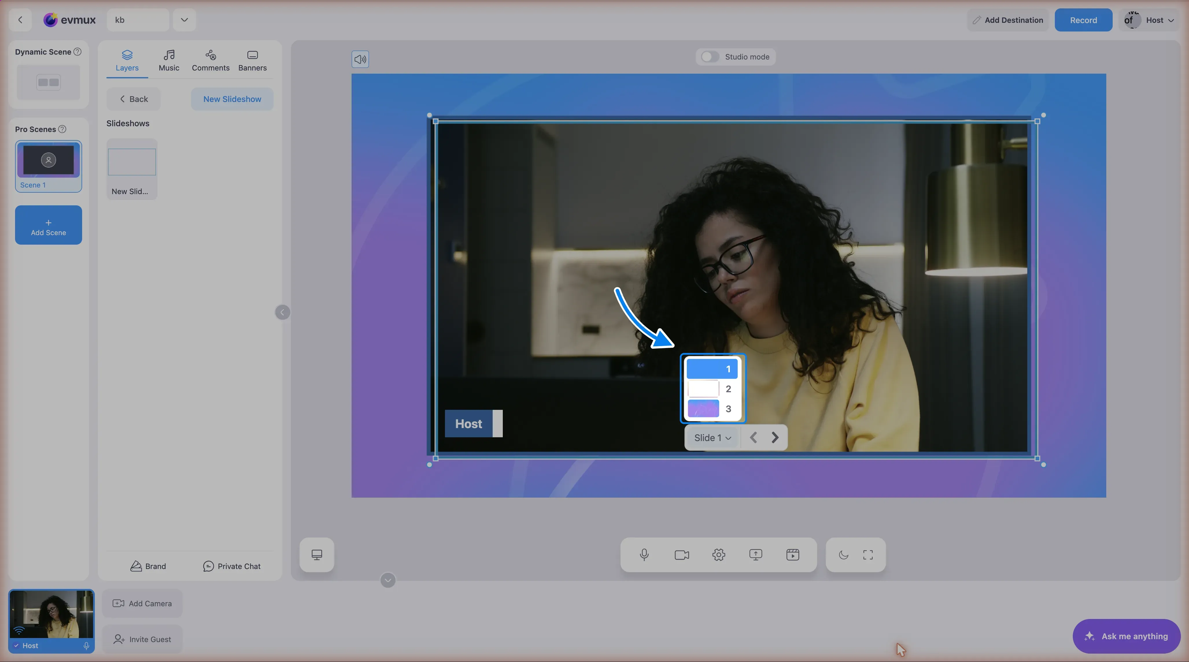Open the Host account dropdown

click(x=1150, y=20)
